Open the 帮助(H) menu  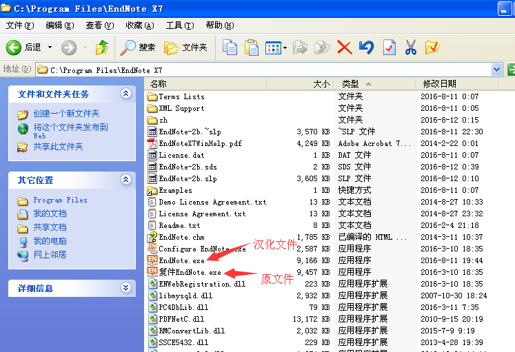point(220,25)
